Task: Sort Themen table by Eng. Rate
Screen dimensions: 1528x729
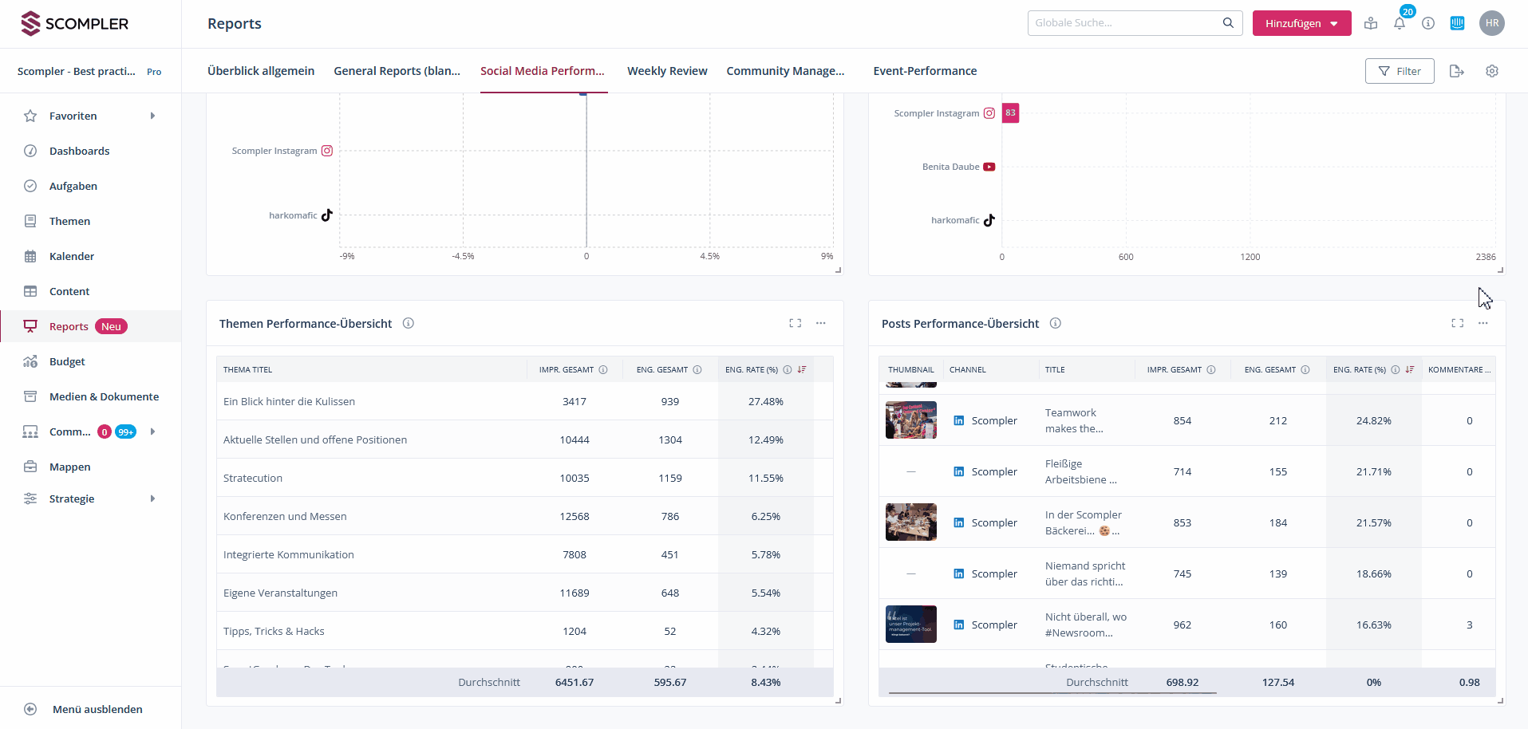Action: [801, 369]
